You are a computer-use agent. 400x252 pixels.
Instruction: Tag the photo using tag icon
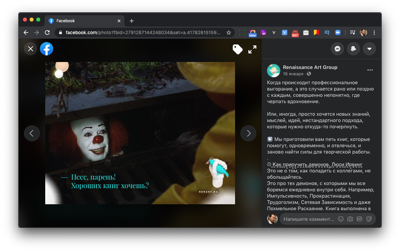(x=237, y=49)
